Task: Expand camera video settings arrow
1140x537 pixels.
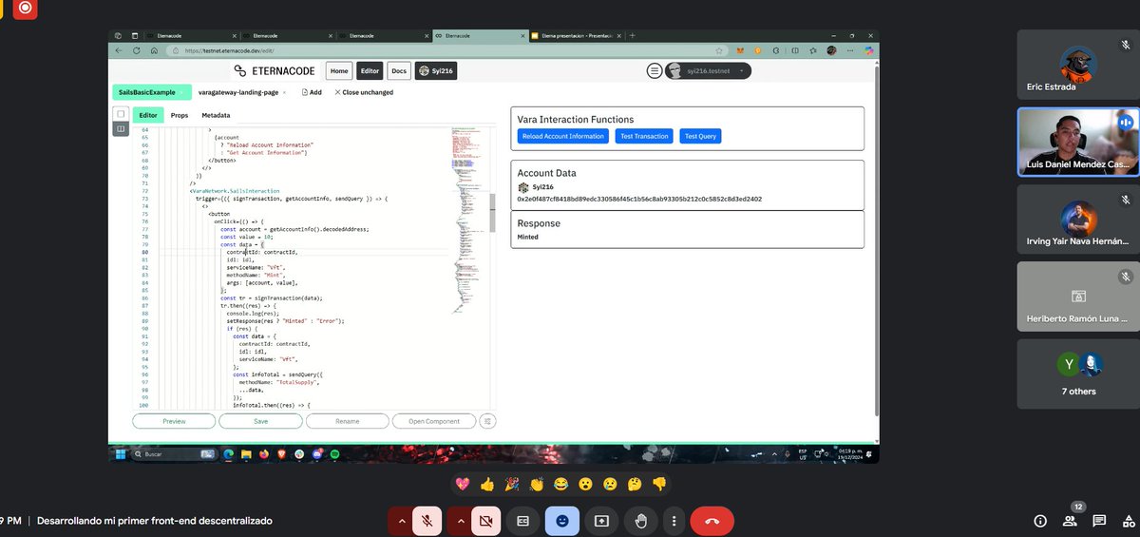Action: (x=462, y=521)
